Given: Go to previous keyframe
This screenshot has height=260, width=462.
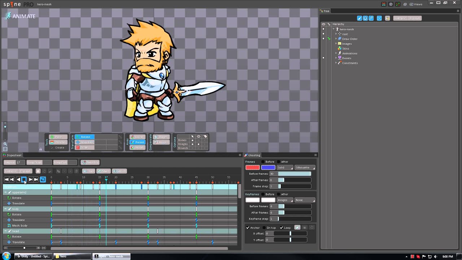Looking at the screenshot, I should point(12,179).
